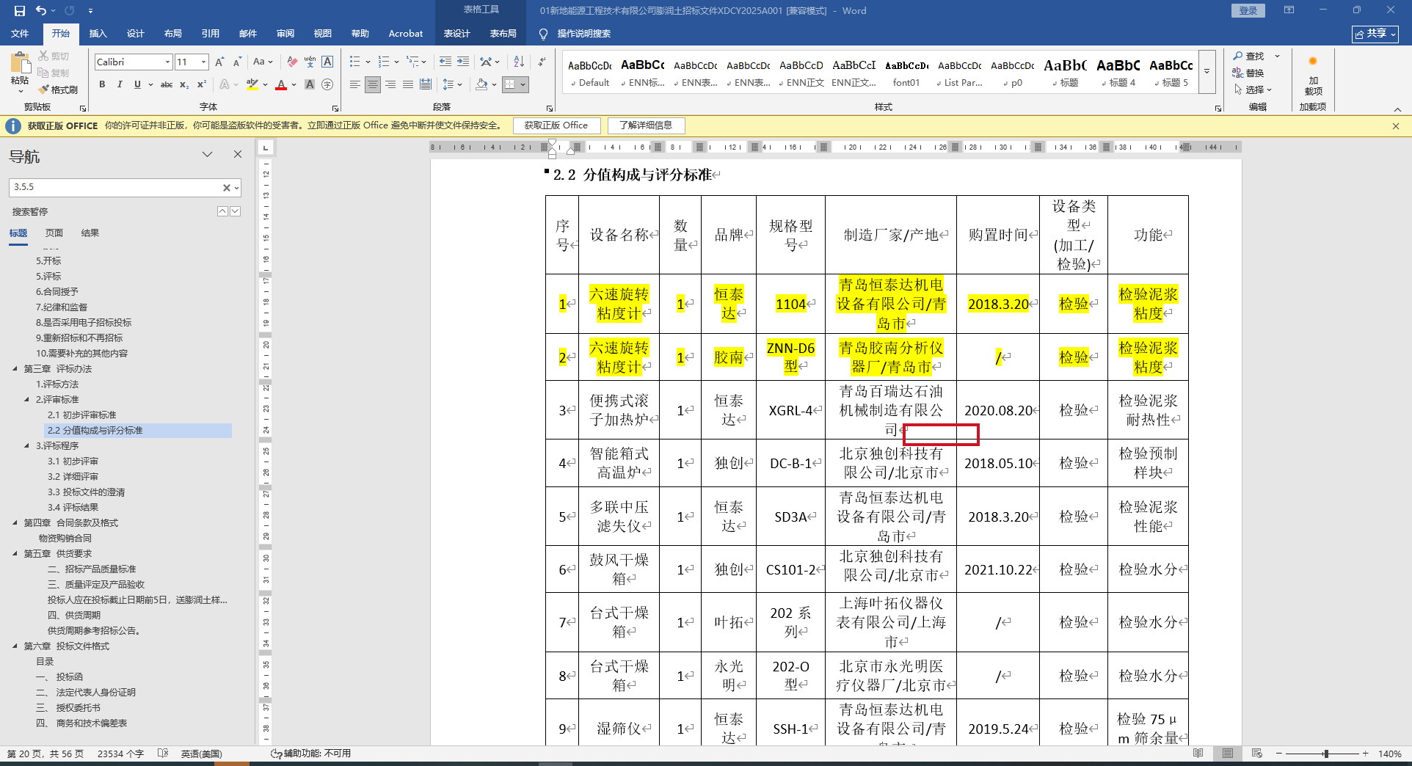Toggle center alignment button
1412x766 pixels.
pyautogui.click(x=373, y=85)
